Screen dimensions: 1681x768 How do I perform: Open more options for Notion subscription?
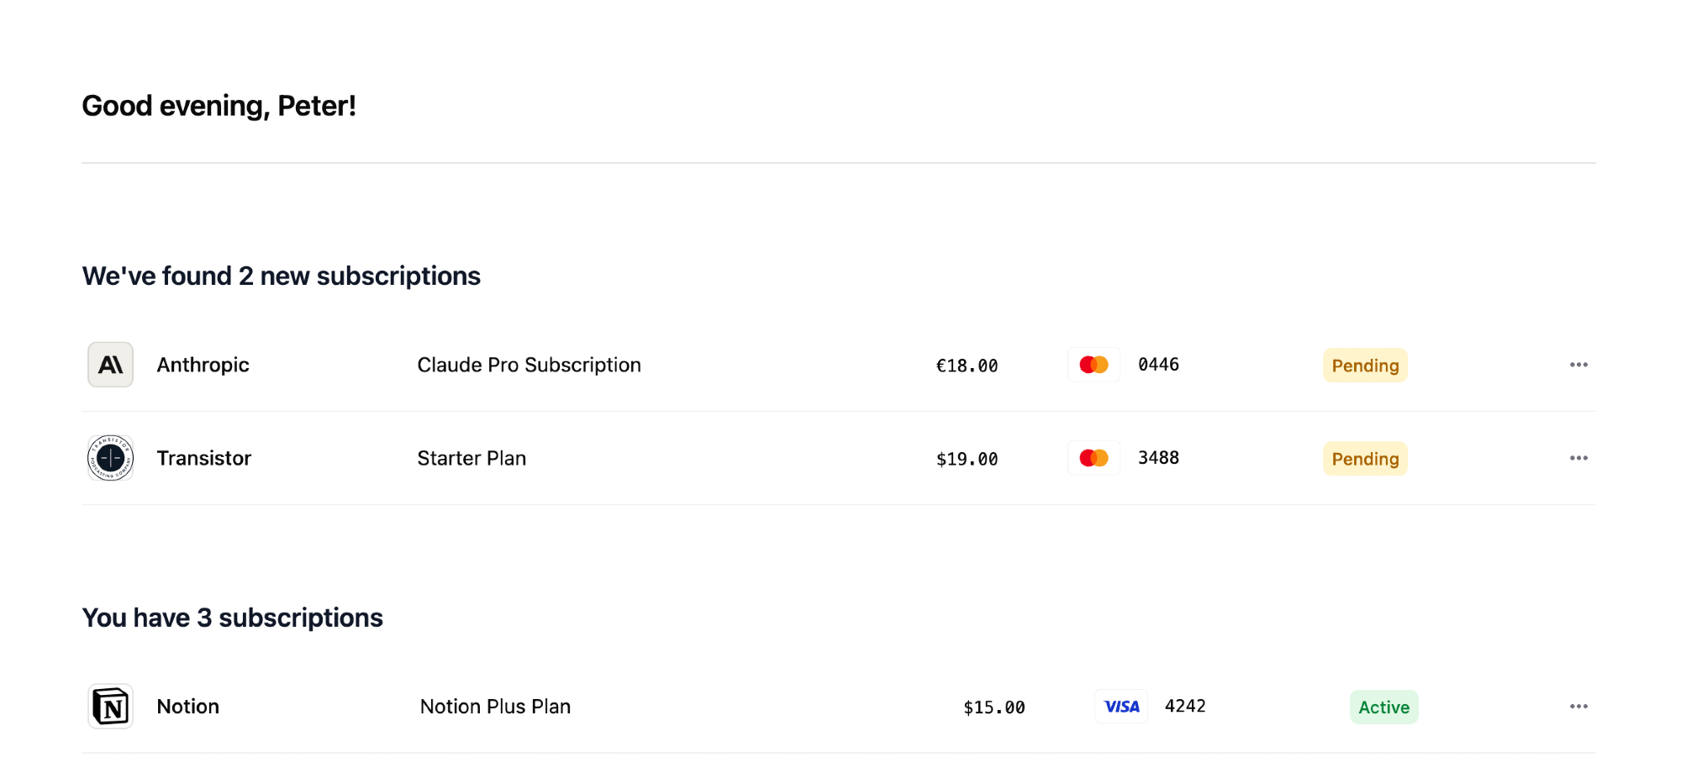tap(1578, 707)
